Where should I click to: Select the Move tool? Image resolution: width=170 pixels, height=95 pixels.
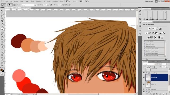[x=2, y=11]
